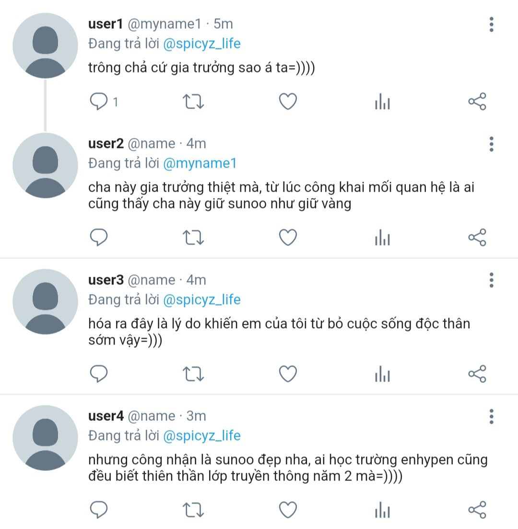Open @spicyz_life mention in user1's reply

pyautogui.click(x=202, y=44)
